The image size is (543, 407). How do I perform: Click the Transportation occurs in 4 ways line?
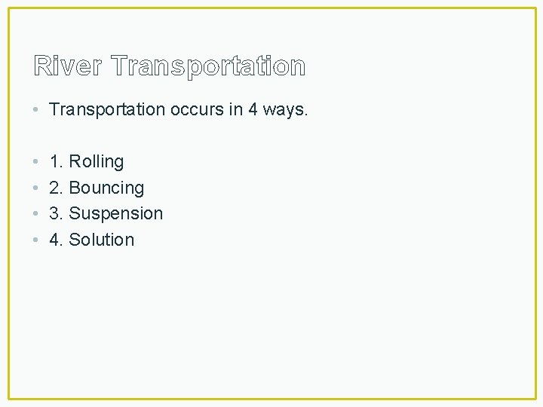[178, 110]
